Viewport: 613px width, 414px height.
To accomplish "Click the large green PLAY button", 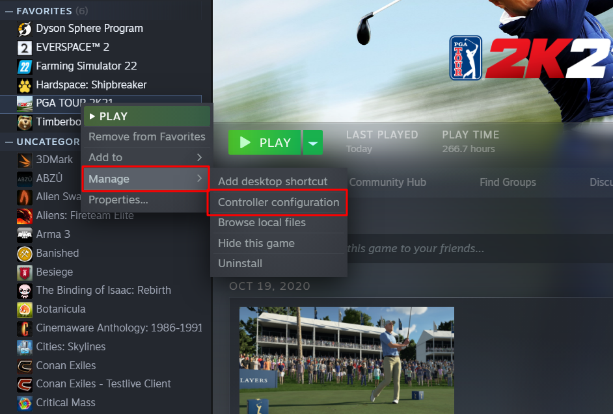I will pos(265,142).
